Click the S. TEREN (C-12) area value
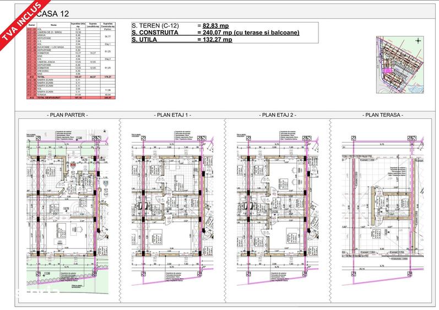 point(215,26)
